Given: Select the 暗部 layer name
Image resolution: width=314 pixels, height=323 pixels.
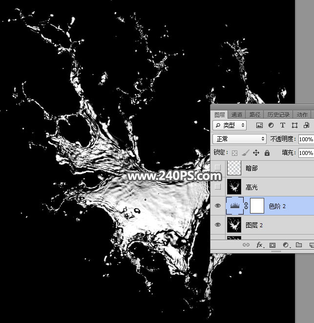Looking at the screenshot, I should tap(251, 168).
